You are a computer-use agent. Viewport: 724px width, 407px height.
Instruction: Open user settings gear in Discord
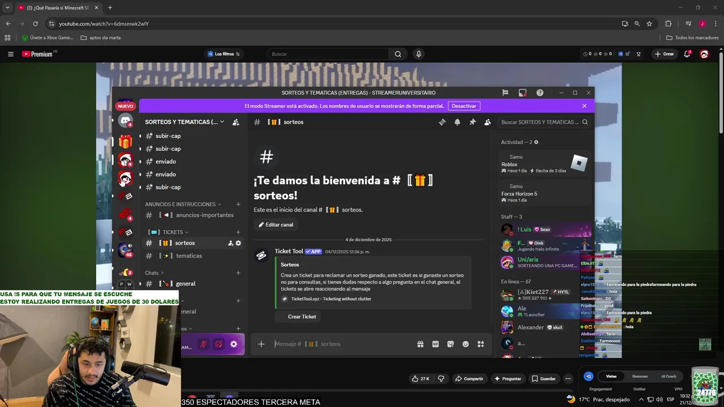(234, 344)
